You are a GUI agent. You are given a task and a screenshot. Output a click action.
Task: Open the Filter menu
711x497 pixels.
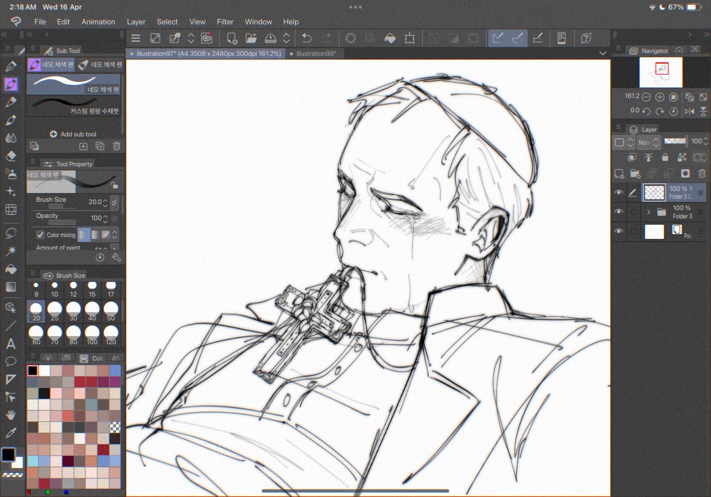tap(225, 22)
